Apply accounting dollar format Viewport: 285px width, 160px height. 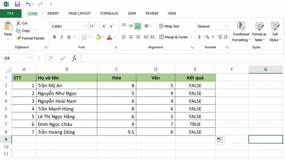[199, 37]
